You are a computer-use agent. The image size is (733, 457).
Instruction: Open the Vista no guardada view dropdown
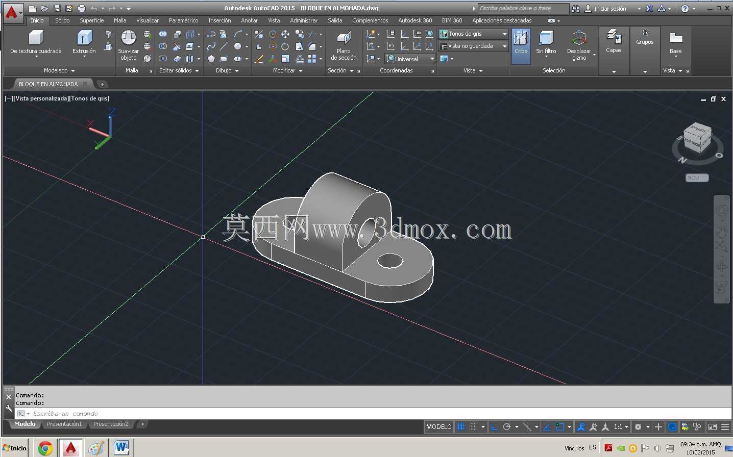point(473,46)
